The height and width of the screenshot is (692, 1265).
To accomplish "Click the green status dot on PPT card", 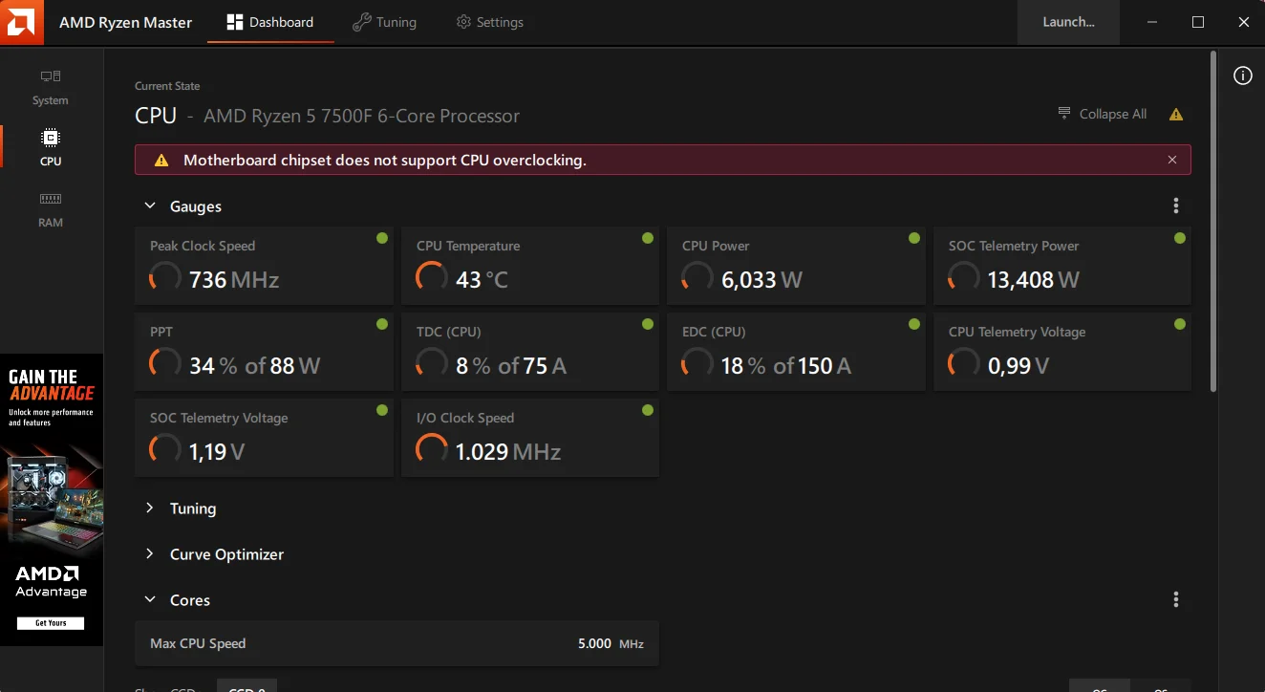I will [x=382, y=324].
